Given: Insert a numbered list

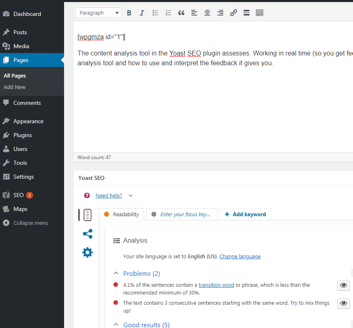Looking at the screenshot, I should click(168, 13).
